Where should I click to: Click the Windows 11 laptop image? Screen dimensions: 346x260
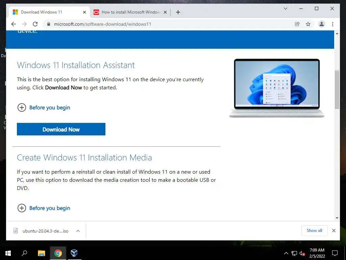(x=277, y=88)
